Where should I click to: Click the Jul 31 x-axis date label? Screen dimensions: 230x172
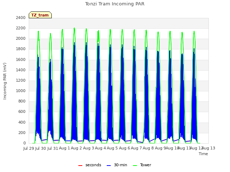coord(52,148)
